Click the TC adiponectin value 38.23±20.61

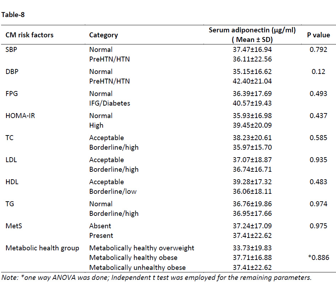[252, 138]
